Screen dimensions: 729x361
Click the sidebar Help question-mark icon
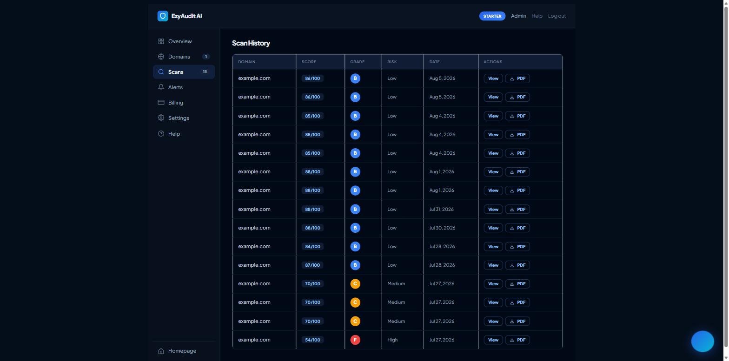[x=161, y=134]
